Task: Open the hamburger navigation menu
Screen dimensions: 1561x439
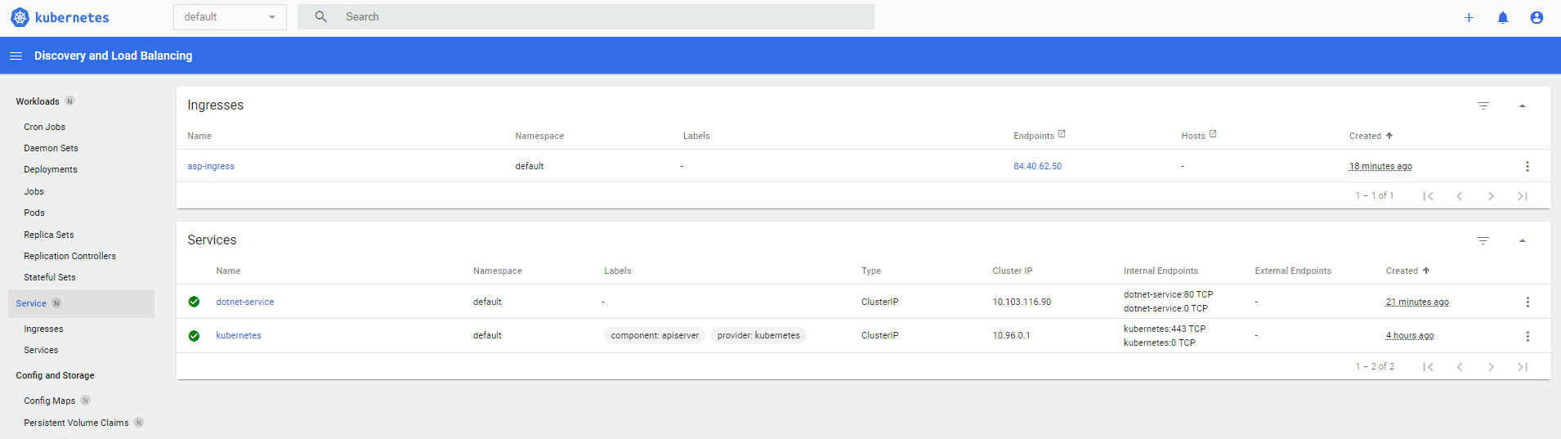Action: click(16, 56)
